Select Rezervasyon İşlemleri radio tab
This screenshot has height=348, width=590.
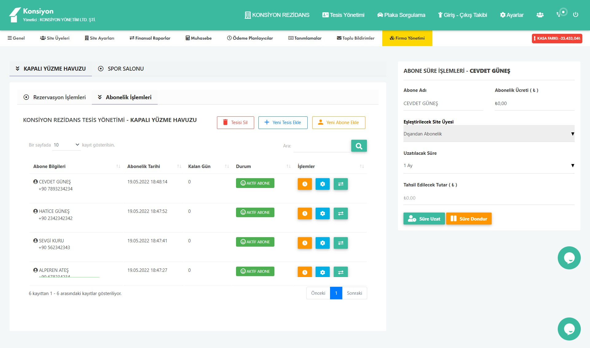[55, 97]
